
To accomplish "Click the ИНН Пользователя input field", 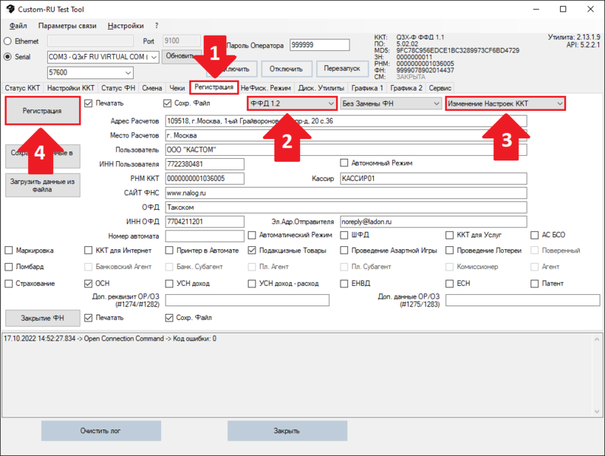I will pyautogui.click(x=204, y=163).
